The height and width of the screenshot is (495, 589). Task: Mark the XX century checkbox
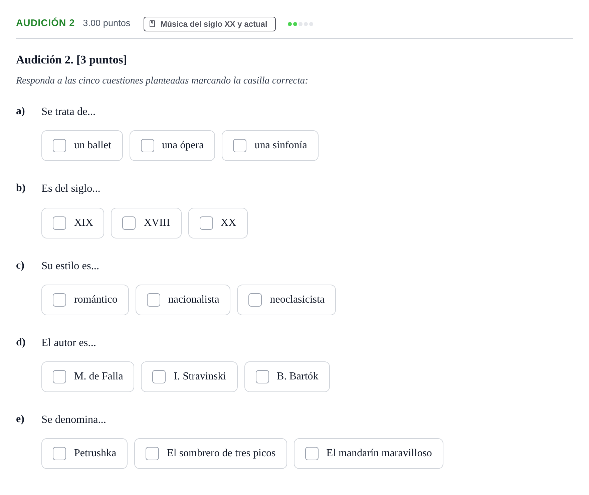(x=206, y=223)
